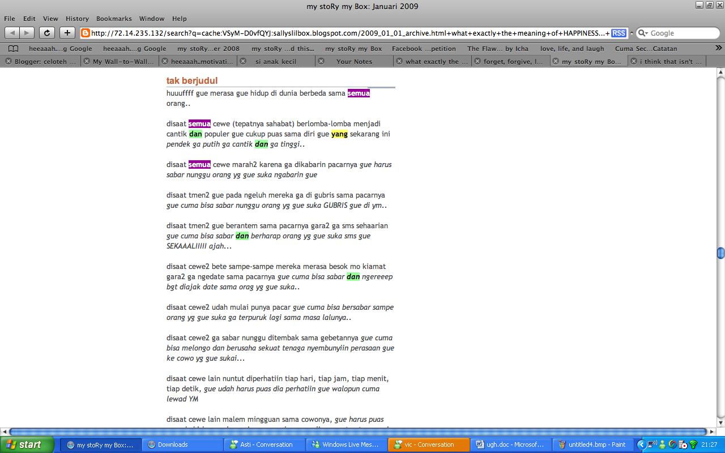Switch to the 'i think that isn't' tab
725x453 pixels.
coord(667,61)
